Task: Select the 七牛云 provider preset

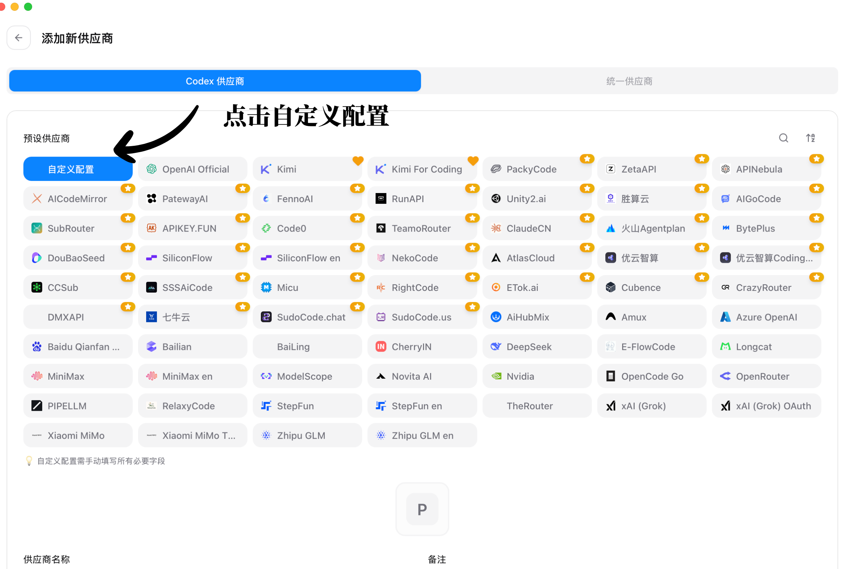Action: pos(193,317)
